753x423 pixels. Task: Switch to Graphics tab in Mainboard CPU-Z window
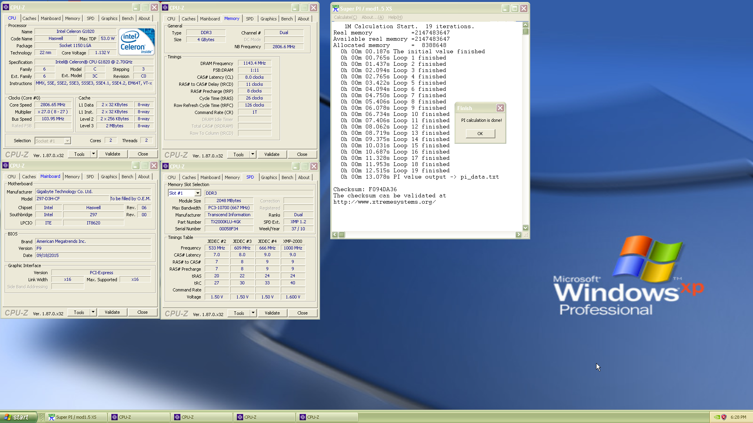[x=109, y=177]
